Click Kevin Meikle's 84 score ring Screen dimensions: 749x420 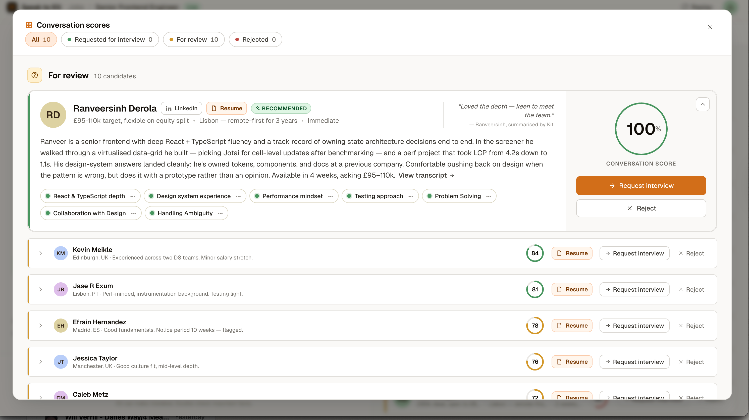point(535,253)
